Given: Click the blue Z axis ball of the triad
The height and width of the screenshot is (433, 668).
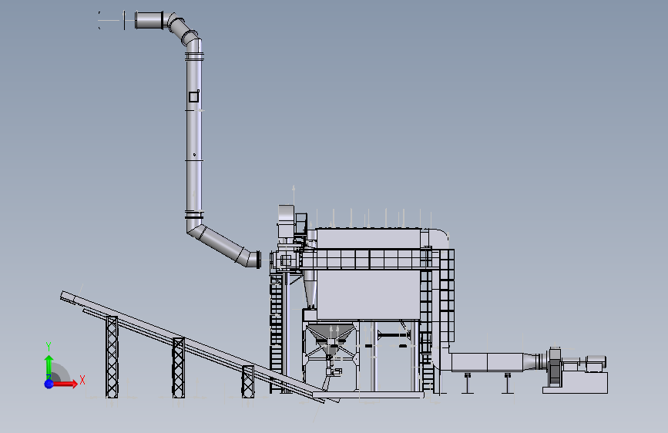Looking at the screenshot, I should [x=49, y=384].
